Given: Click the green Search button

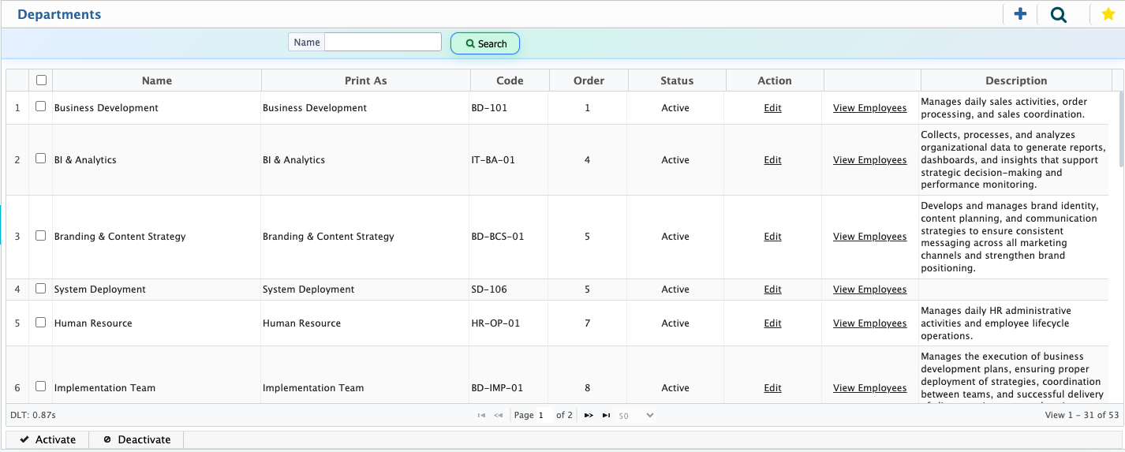Looking at the screenshot, I should click(x=485, y=43).
